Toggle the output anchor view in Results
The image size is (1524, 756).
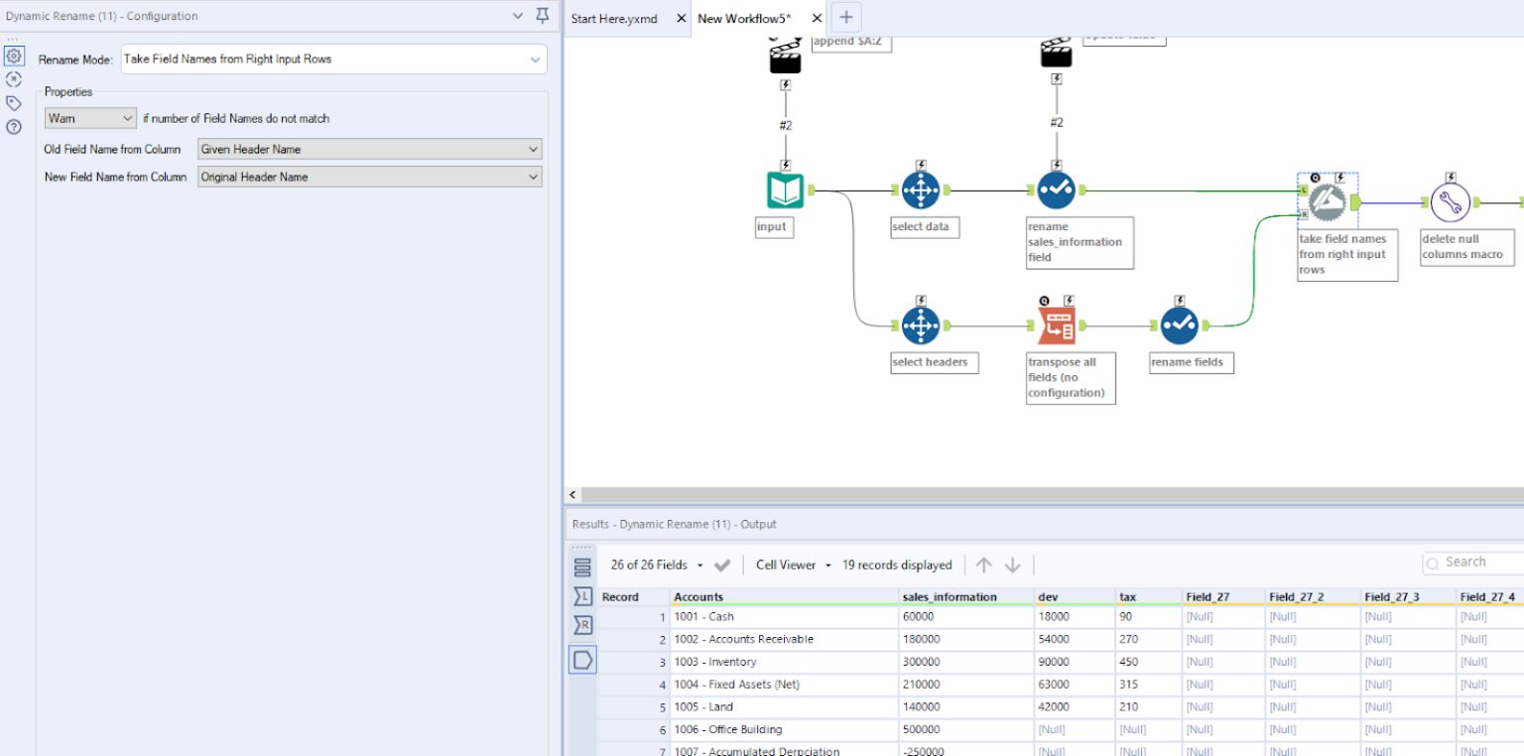click(x=582, y=660)
